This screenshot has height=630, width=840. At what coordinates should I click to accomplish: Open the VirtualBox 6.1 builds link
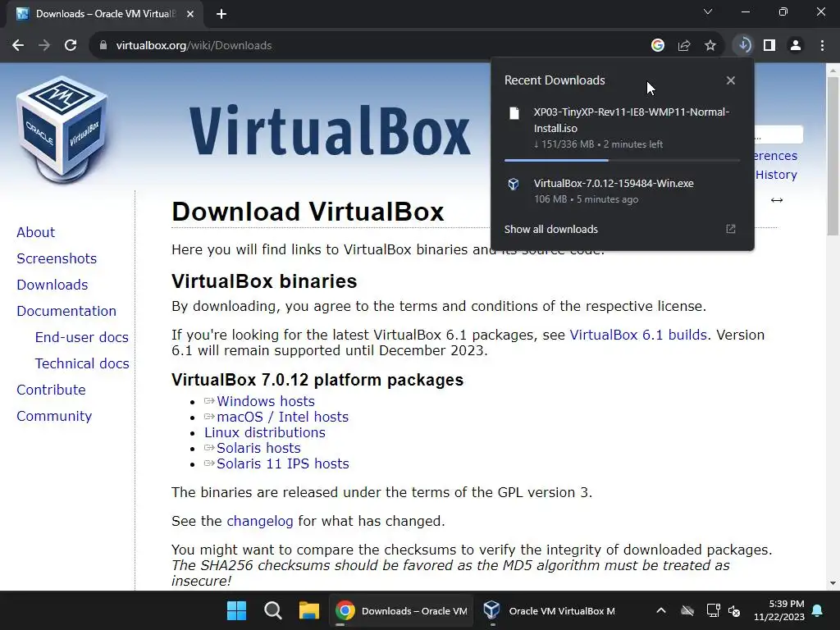[x=638, y=335]
